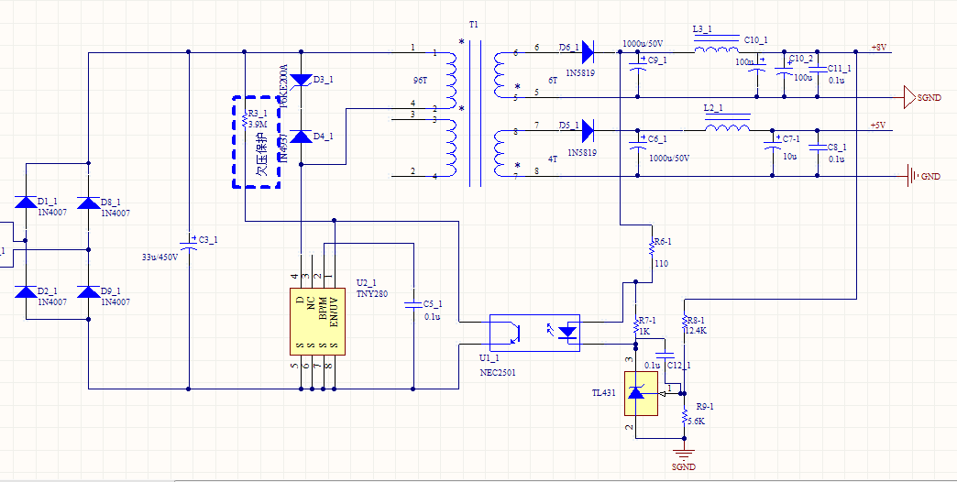Image resolution: width=957 pixels, height=482 pixels.
Task: Click the D1_1 1N4007 bridge diode
Action: point(25,203)
